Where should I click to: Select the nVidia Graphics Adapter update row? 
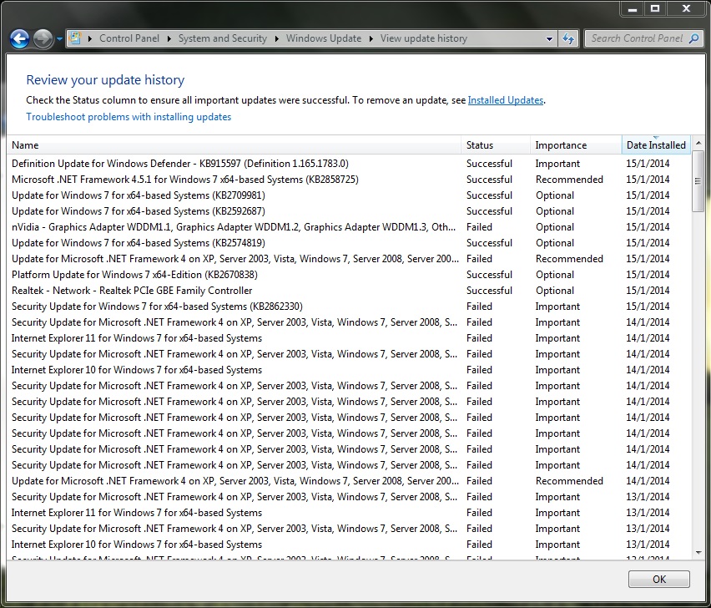coord(349,227)
